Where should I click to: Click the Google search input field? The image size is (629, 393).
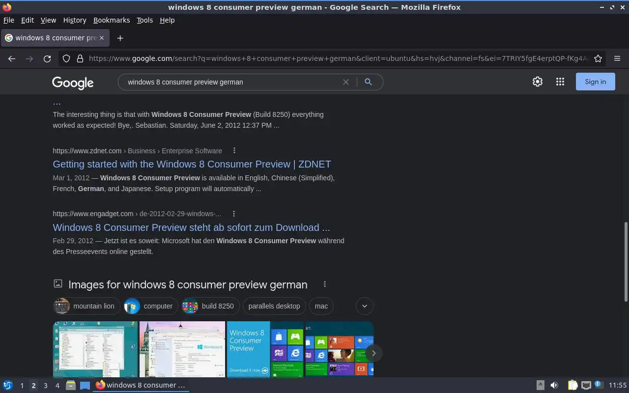click(x=231, y=82)
